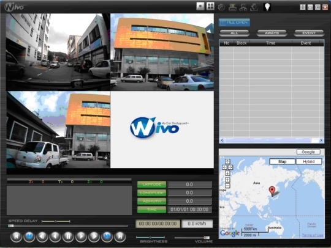Image resolution: width=331 pixels, height=248 pixels.
Task: Click the blue fast forward button
Action: point(107,236)
